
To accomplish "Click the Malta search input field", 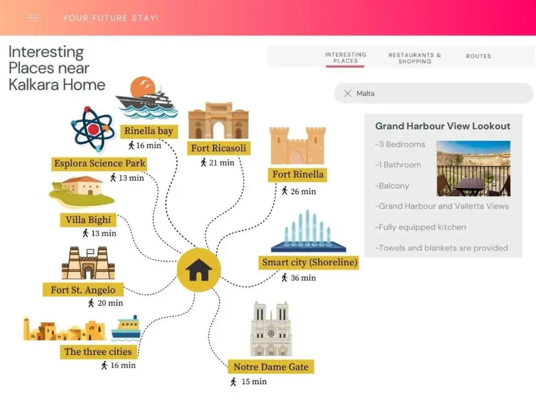I will (439, 93).
